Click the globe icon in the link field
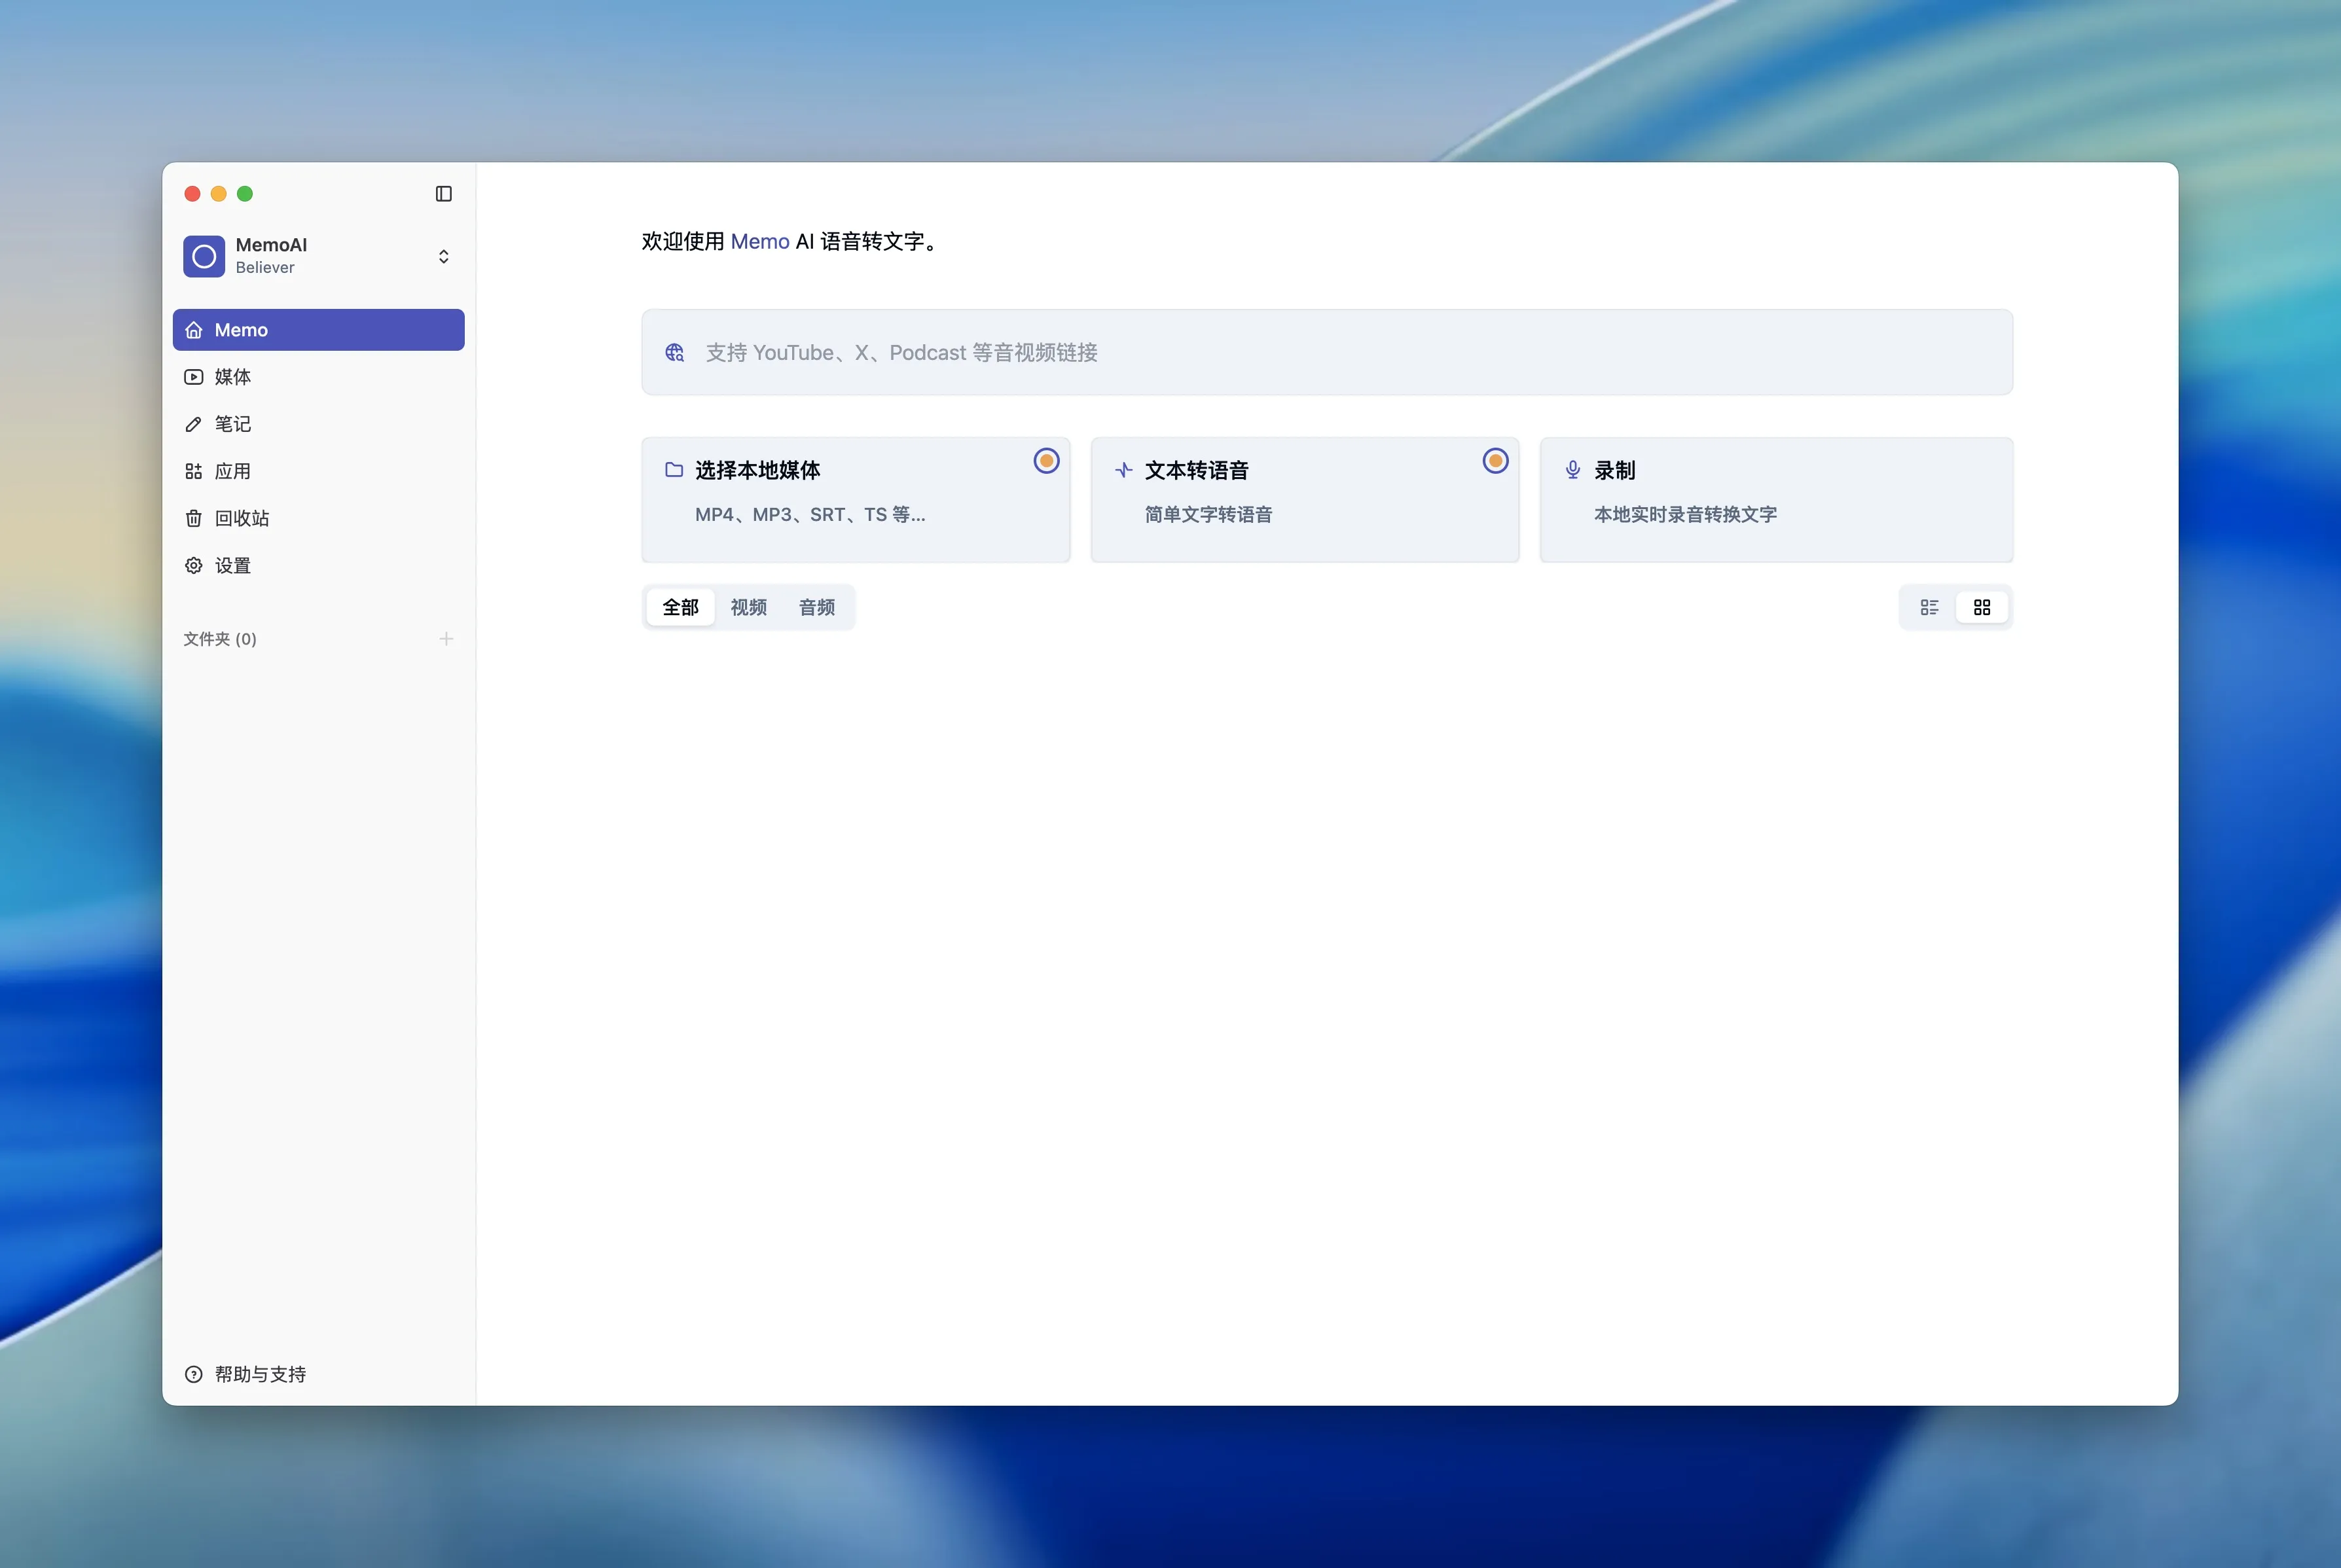Screen dimensions: 2341x1568 click(674, 352)
